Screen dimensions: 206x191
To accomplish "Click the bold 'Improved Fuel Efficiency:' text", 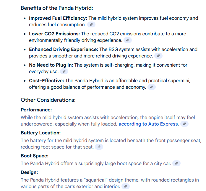I will click(58, 18).
